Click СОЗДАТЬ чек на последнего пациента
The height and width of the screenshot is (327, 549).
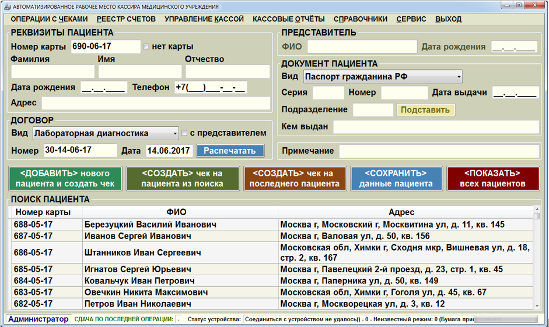point(295,179)
